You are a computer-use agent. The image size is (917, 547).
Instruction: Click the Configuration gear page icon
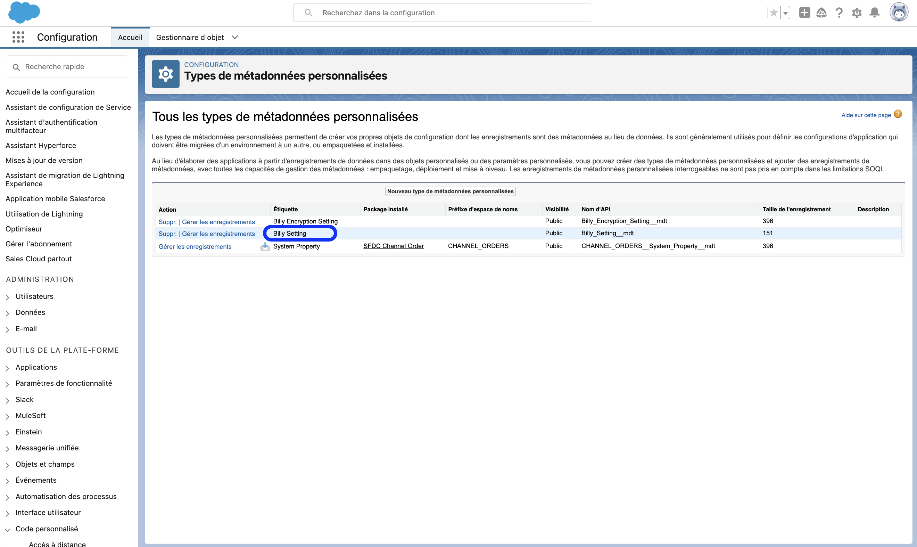[x=165, y=74]
